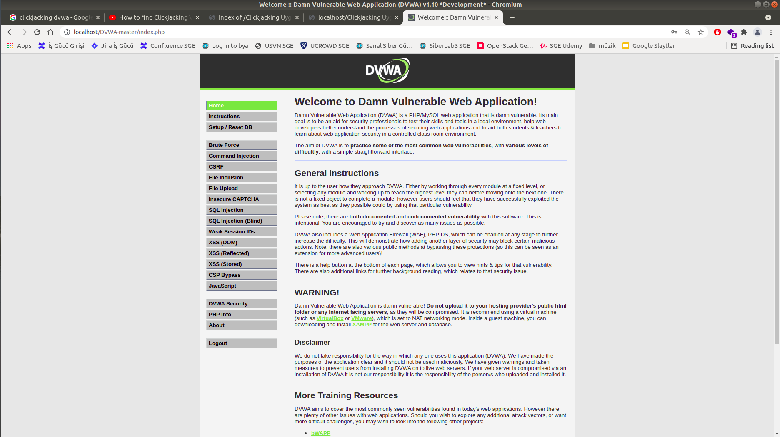Open the Insecure CAPTCHA module
This screenshot has height=437, width=780.
click(242, 199)
